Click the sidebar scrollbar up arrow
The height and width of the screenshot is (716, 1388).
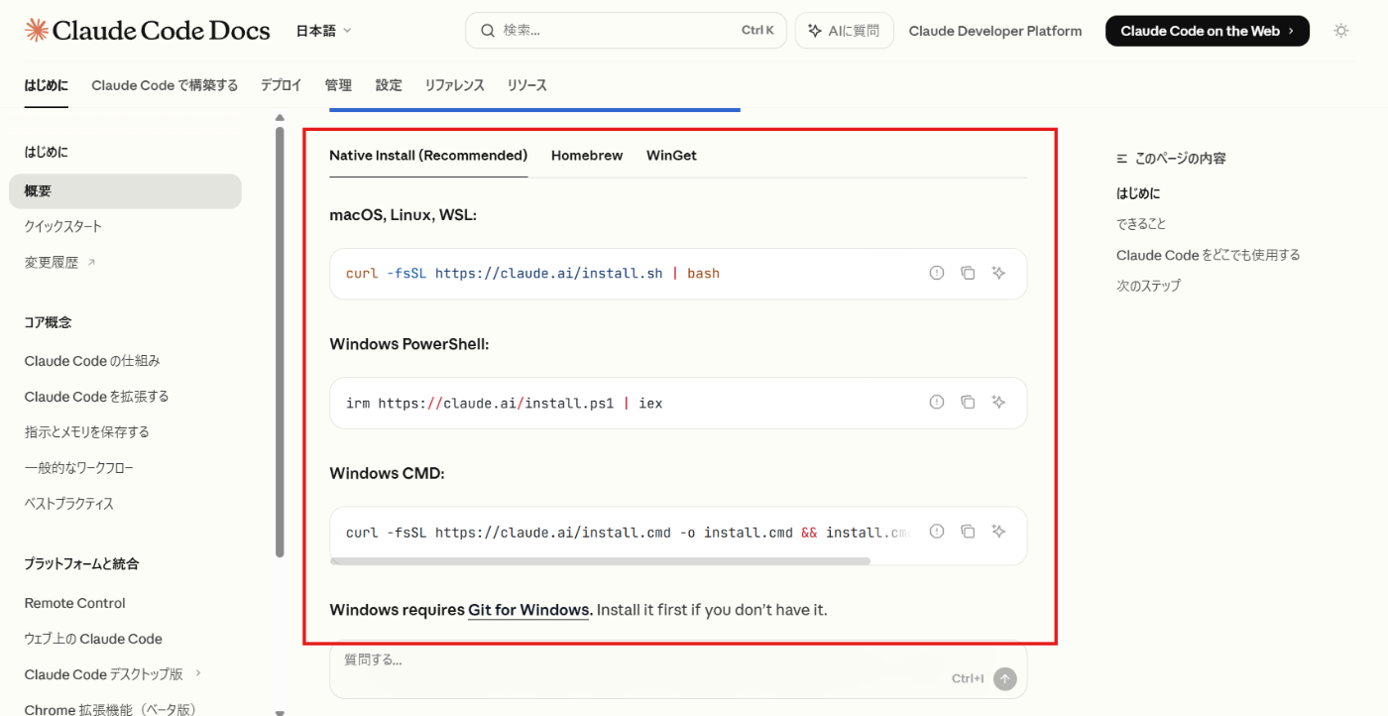coord(280,118)
